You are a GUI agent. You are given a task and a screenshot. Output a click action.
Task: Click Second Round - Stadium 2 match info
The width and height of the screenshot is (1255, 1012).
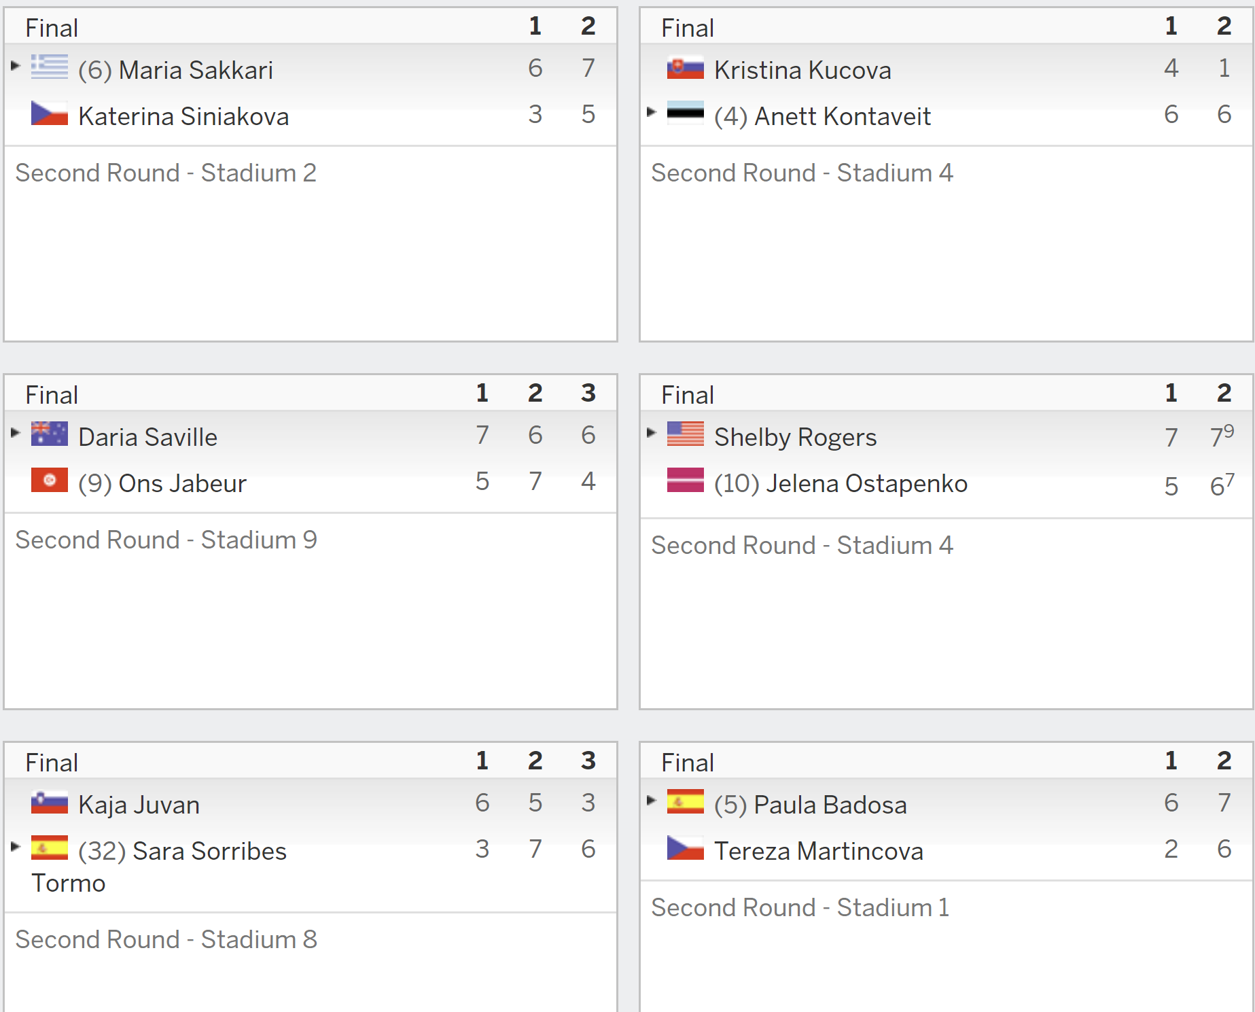click(166, 173)
